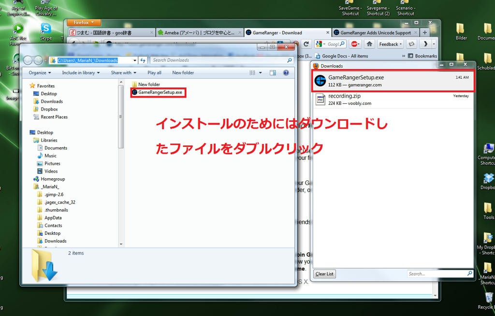The width and height of the screenshot is (495, 316).
Task: Click New folder toolbar button
Action: tap(183, 73)
